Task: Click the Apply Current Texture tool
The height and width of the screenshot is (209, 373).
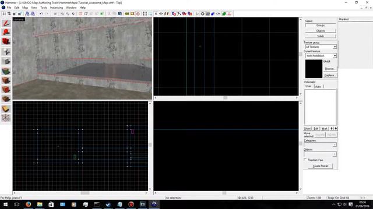Action: pos(6,80)
